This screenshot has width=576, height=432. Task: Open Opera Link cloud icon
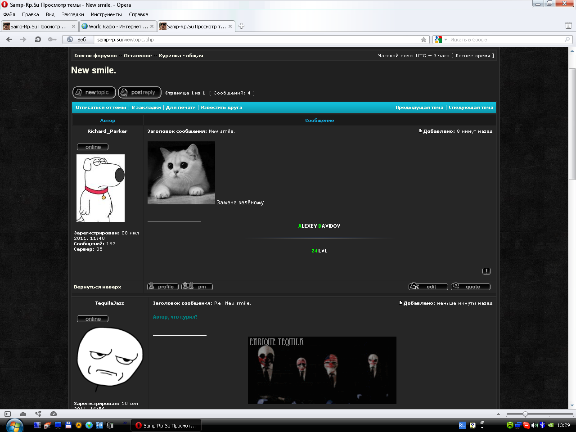[x=22, y=414]
